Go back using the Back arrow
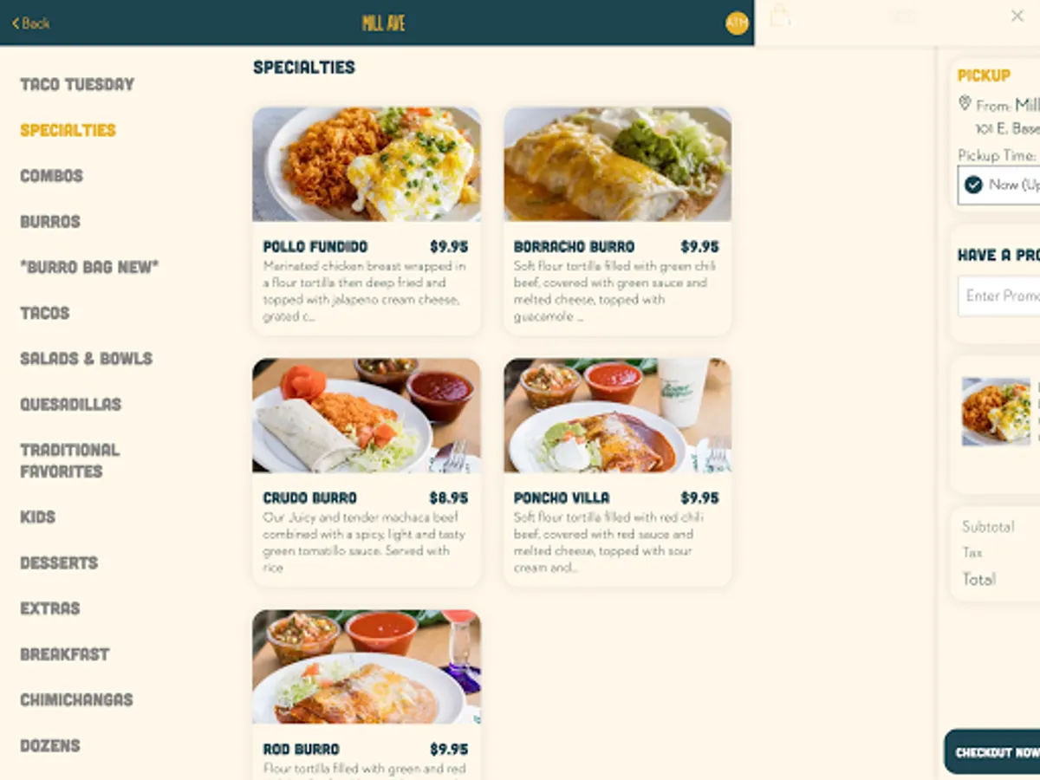The width and height of the screenshot is (1040, 780). pos(31,23)
